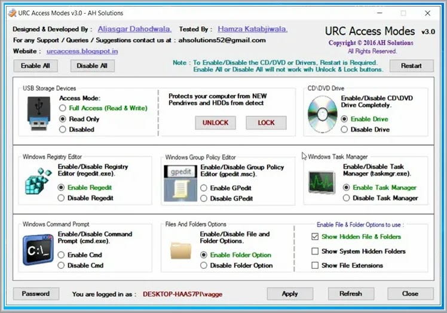Minimize the URC Access Modes window
The width and height of the screenshot is (447, 313).
coord(379,13)
